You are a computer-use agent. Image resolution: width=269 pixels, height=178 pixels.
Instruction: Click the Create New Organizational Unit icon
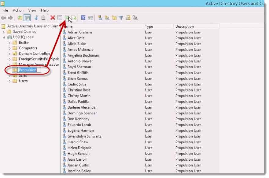tap(114, 18)
